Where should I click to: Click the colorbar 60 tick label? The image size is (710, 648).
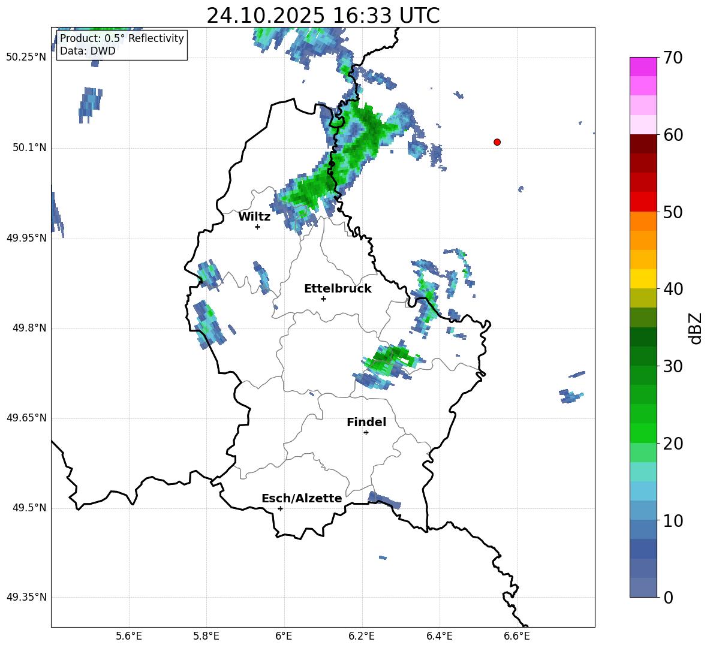(673, 135)
